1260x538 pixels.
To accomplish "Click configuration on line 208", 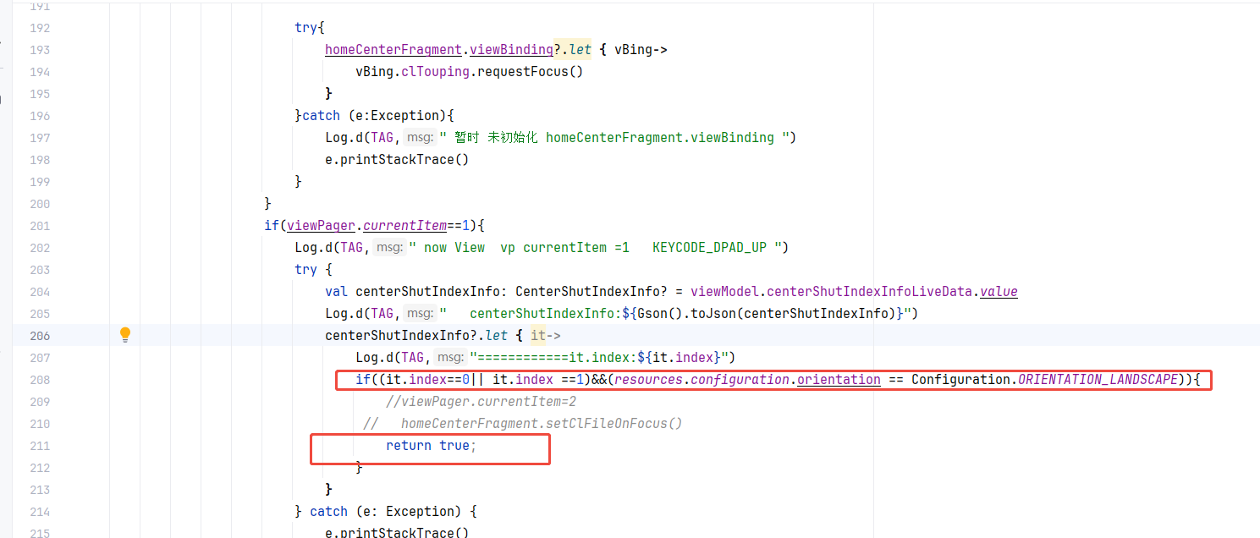I will [740, 380].
